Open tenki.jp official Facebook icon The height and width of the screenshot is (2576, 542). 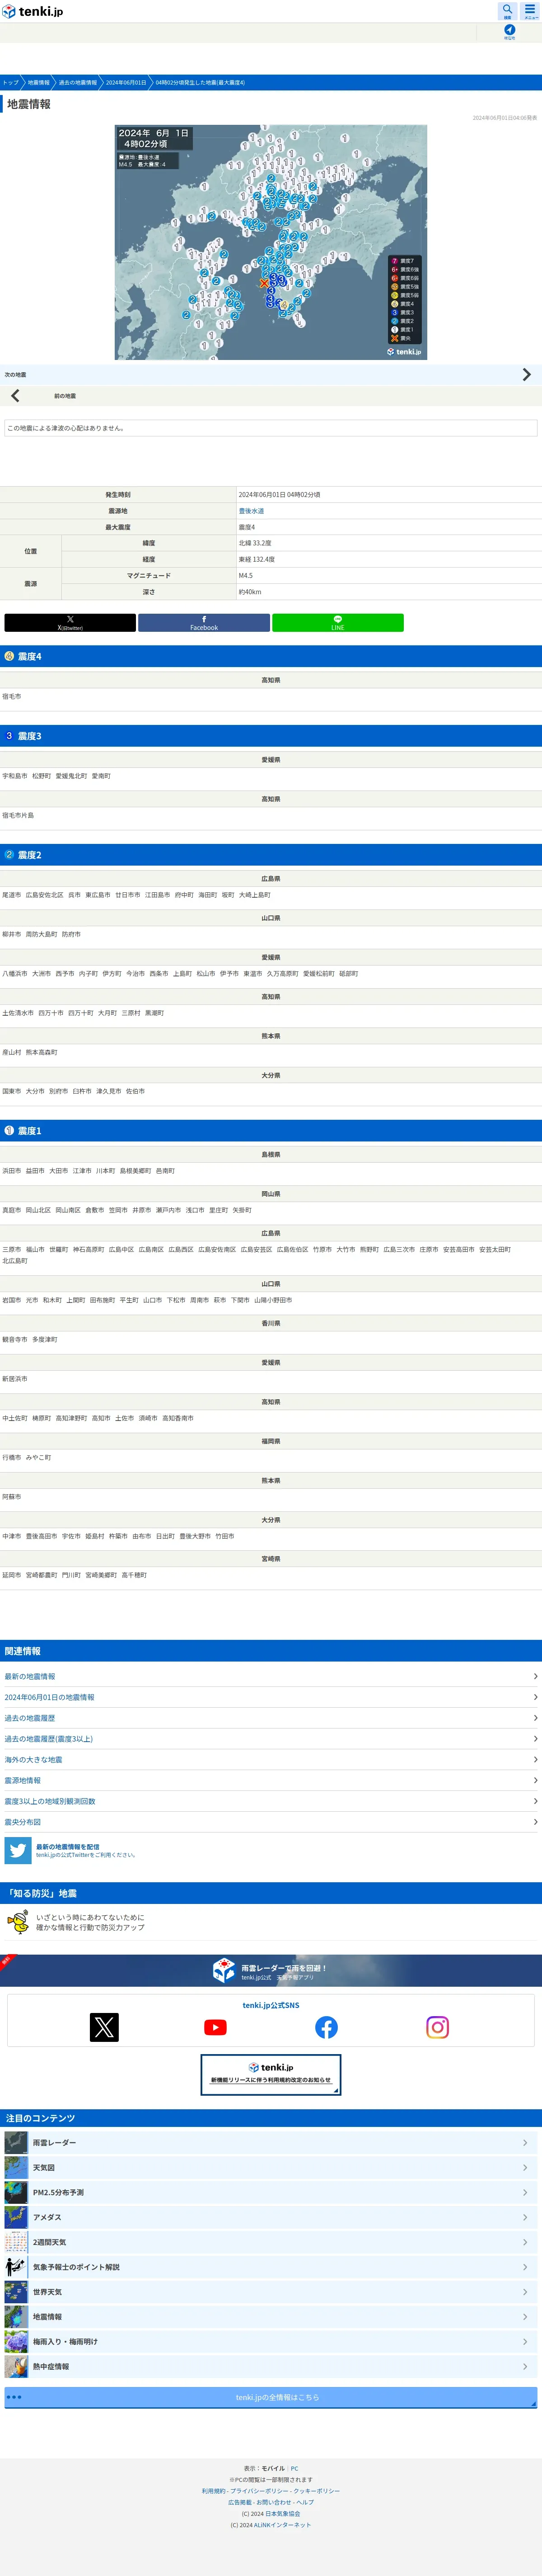(327, 2027)
